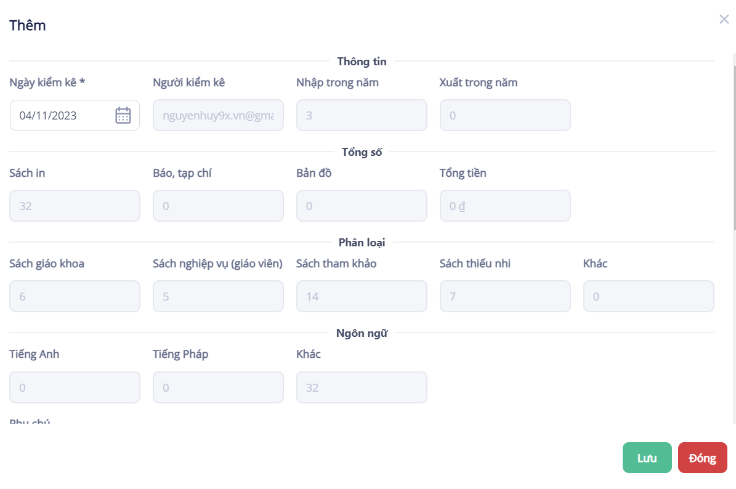Click the Sách giáo khoa field
Screen dimensions: 736x489
pos(75,296)
